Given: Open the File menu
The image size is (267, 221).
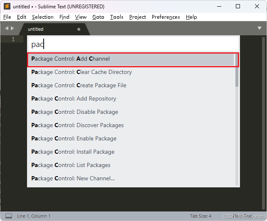Looking at the screenshot, I should tap(7, 17).
